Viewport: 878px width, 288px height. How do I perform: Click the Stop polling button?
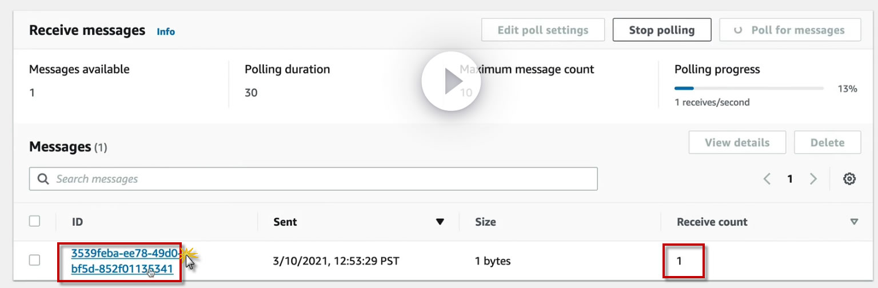pos(661,30)
